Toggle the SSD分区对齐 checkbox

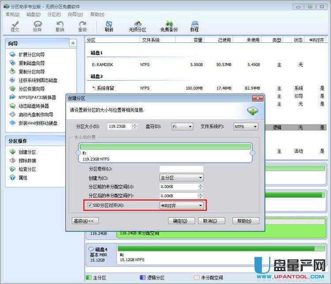(x=90, y=205)
